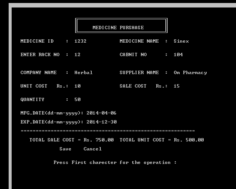This screenshot has width=236, height=189.
Task: Click the expiry date 2014-12-30
Action: click(x=101, y=122)
